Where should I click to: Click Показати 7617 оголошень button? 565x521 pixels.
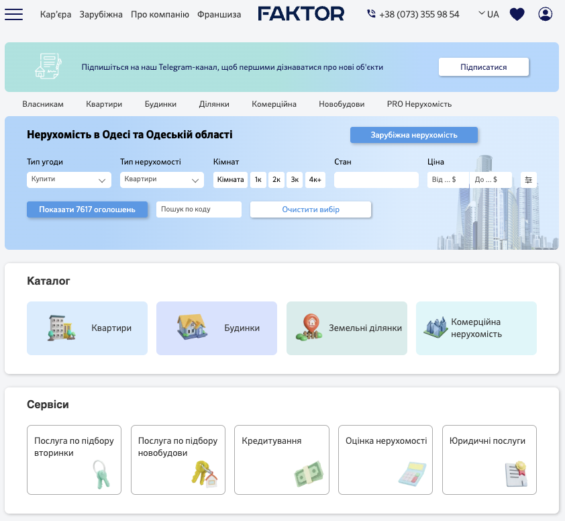pyautogui.click(x=87, y=209)
